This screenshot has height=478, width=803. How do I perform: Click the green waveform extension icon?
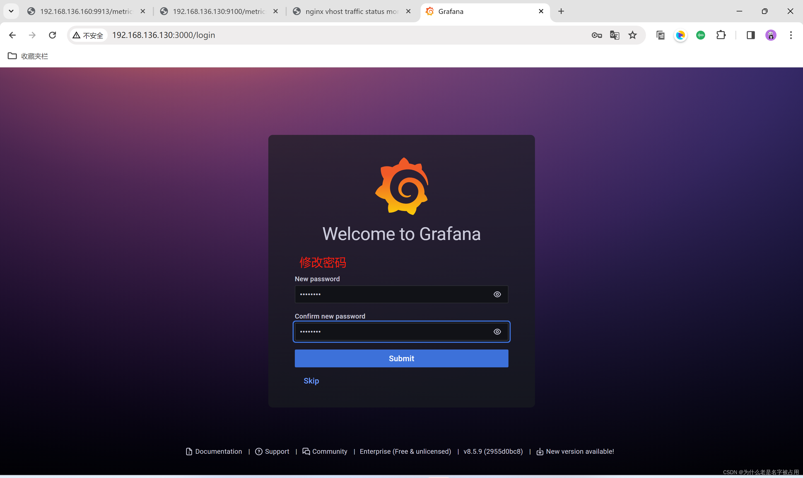coord(701,35)
